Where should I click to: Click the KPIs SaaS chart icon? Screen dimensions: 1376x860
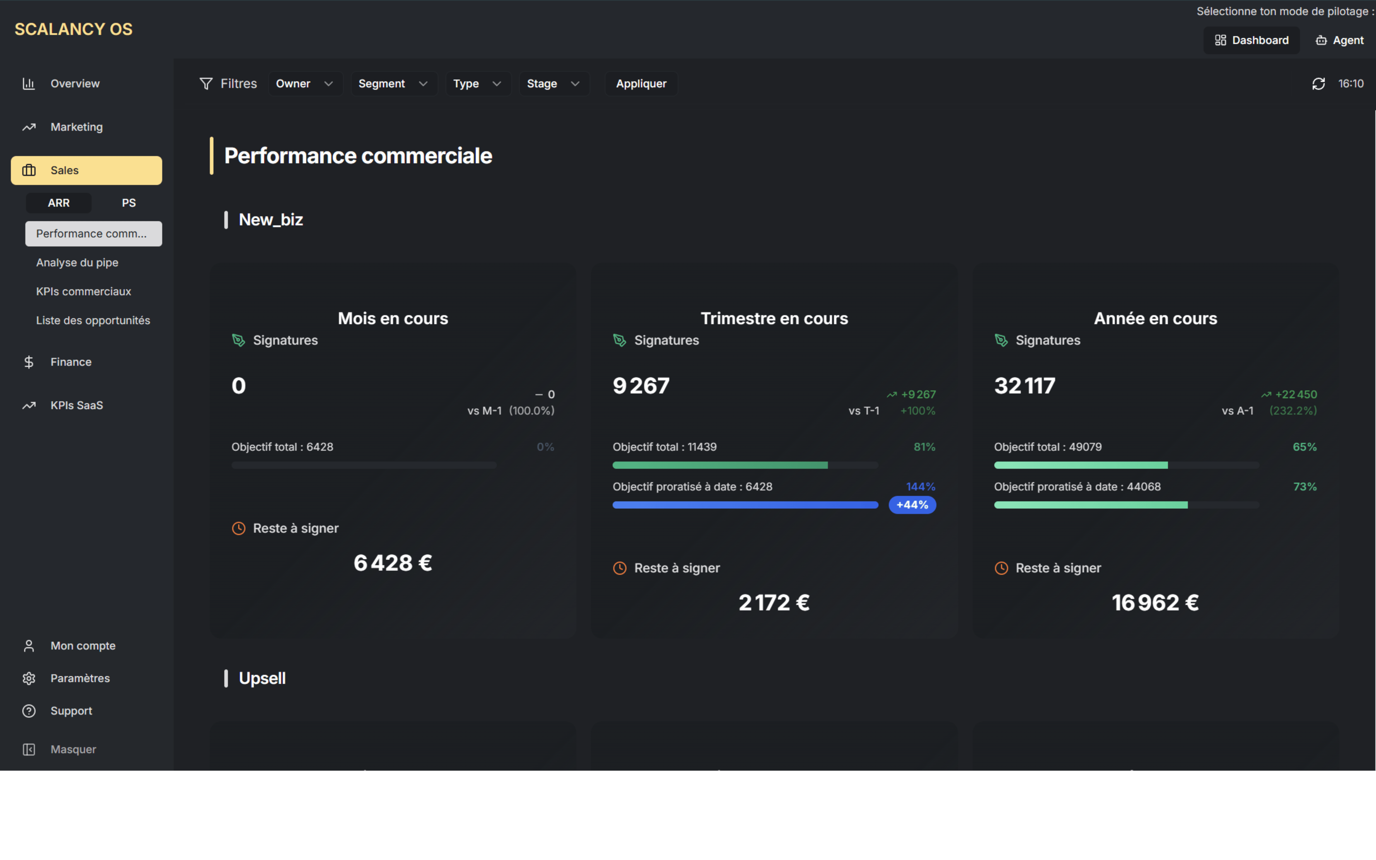coord(29,405)
